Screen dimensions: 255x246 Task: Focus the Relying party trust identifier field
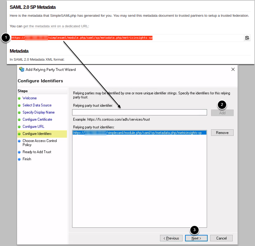point(140,112)
